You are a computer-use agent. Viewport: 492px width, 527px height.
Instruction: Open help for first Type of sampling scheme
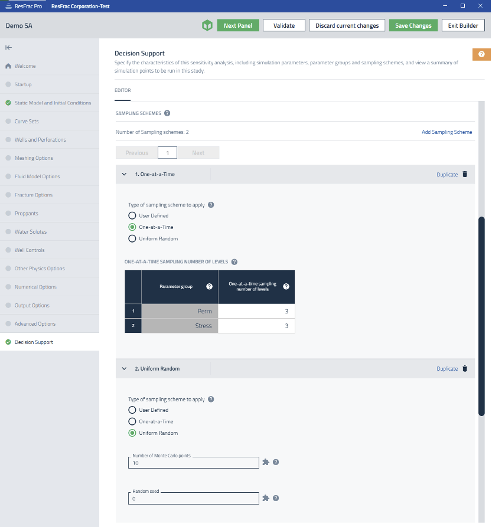(x=211, y=205)
